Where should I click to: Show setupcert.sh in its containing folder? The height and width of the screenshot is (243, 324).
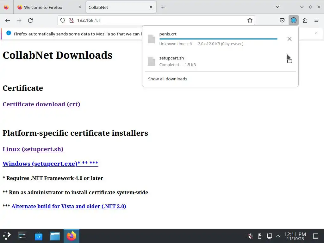[x=290, y=60]
